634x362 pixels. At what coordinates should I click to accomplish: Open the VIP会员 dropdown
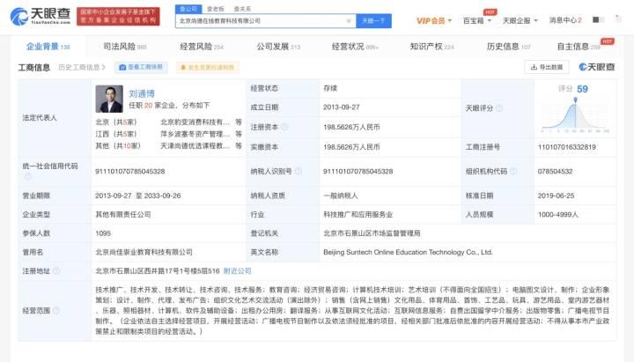[x=434, y=20]
